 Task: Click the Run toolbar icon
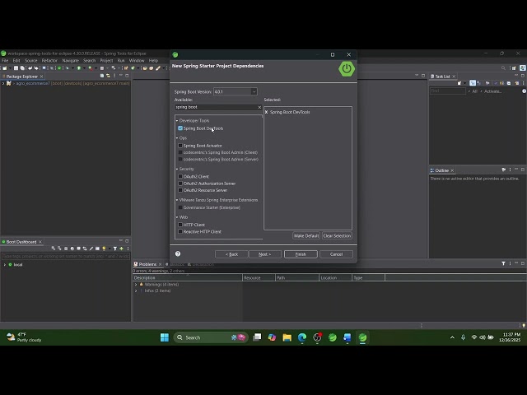[79, 68]
